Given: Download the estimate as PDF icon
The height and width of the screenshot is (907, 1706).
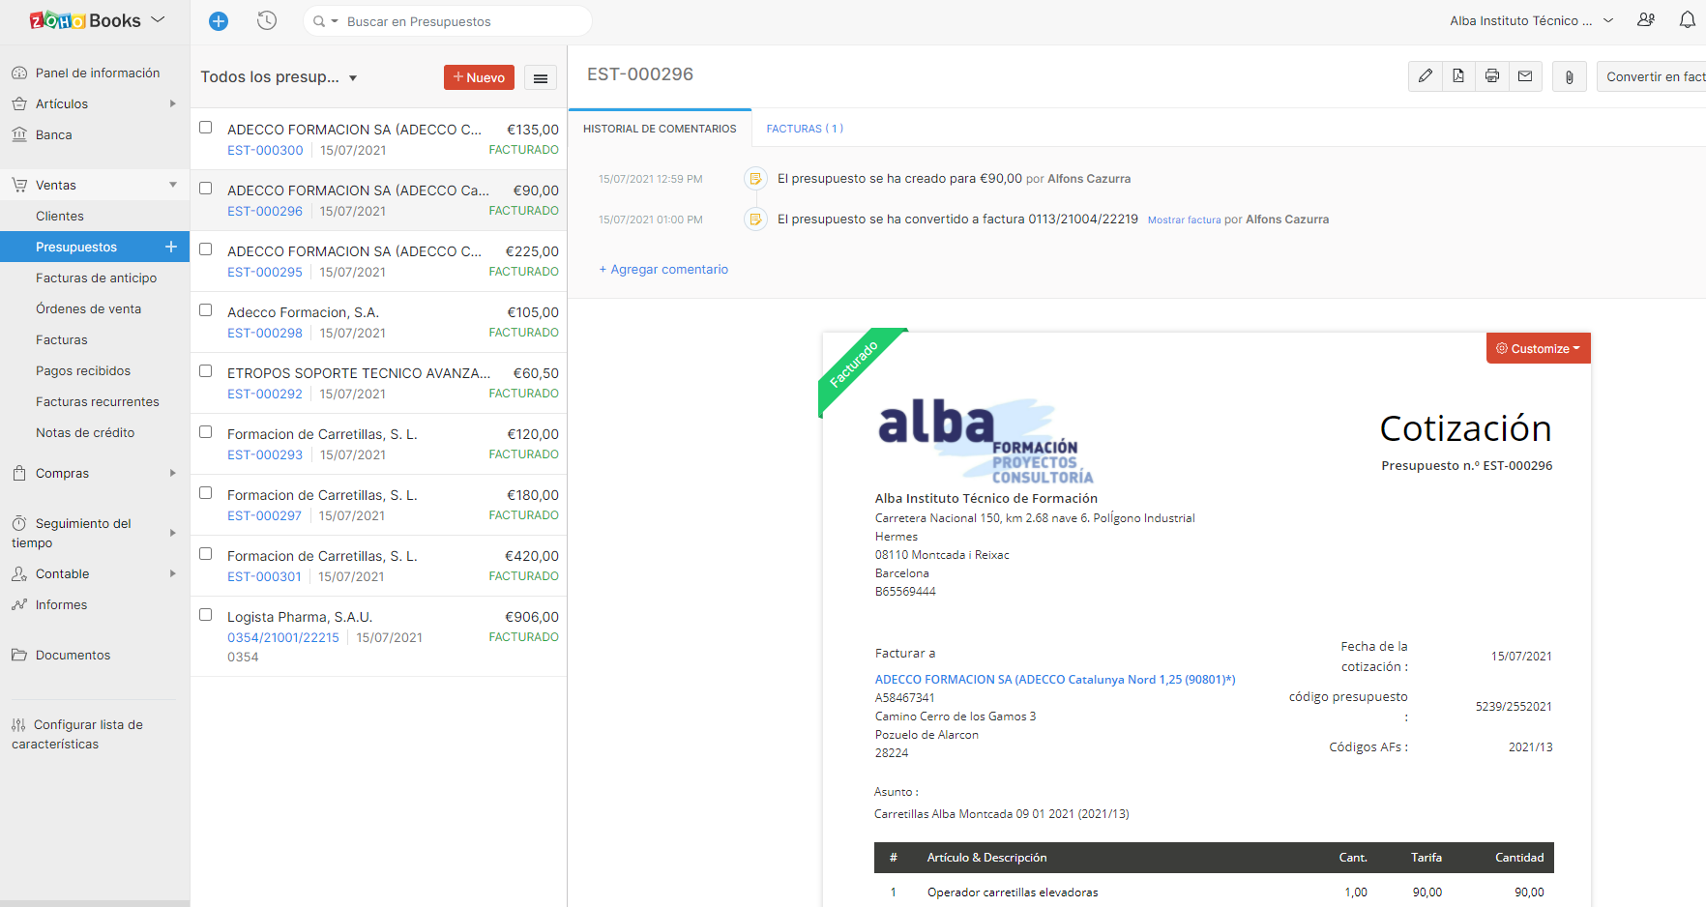Looking at the screenshot, I should (1458, 76).
